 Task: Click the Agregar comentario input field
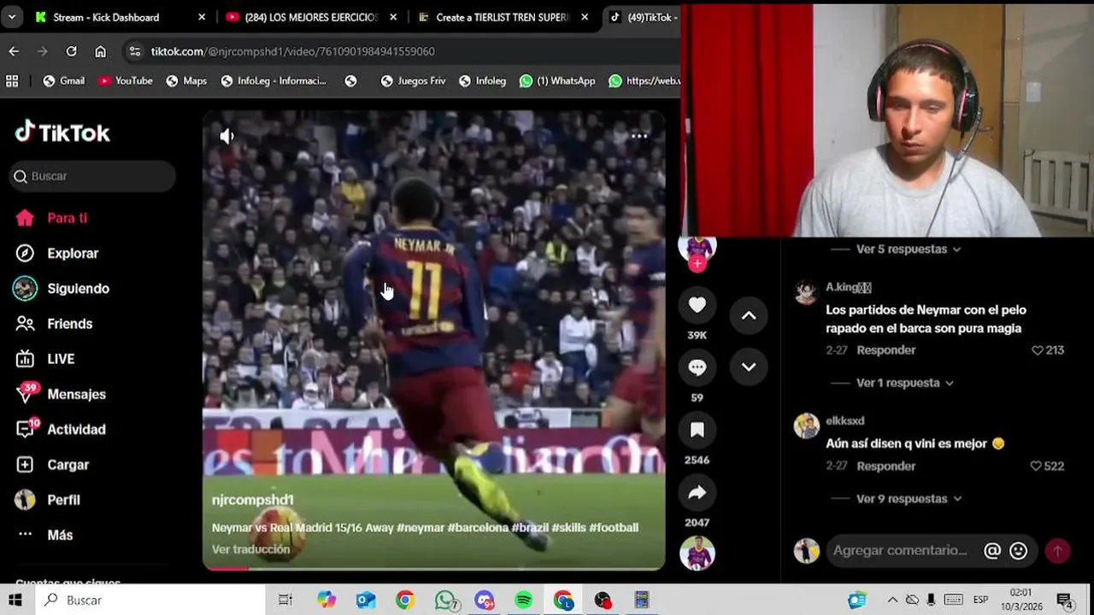(900, 551)
